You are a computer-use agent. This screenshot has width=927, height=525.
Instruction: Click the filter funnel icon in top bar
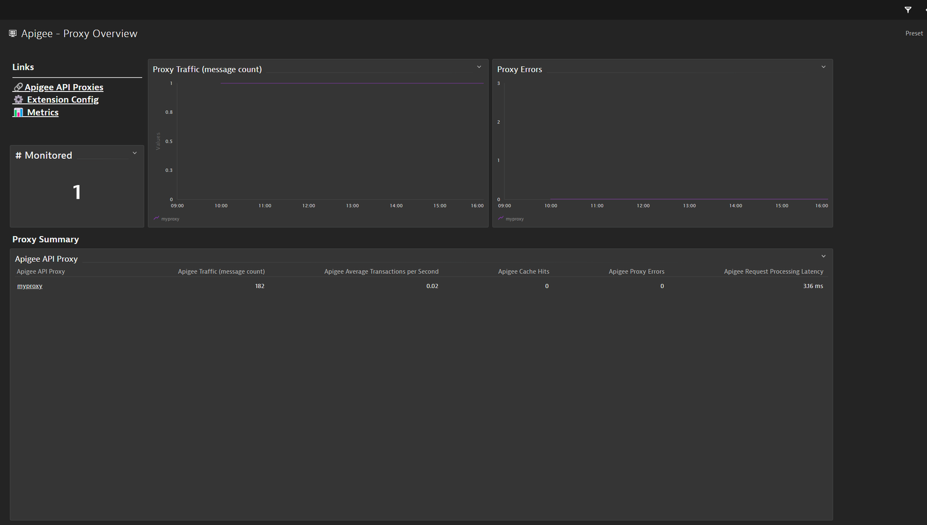tap(908, 10)
